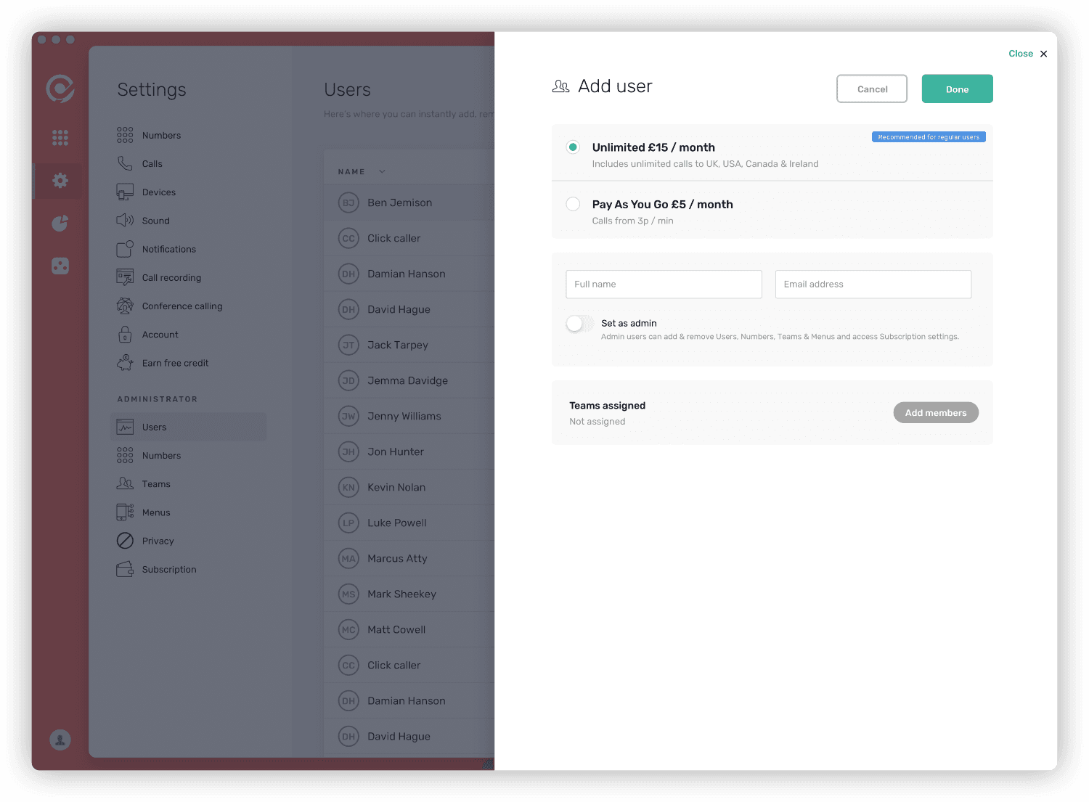Select Matt Cowell in the users list

coord(409,629)
